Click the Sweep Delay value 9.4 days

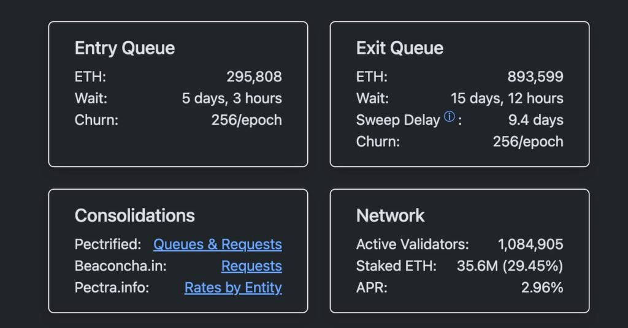coord(536,120)
